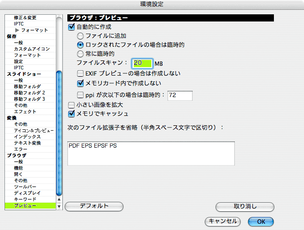Image resolution: width=304 pixels, height=230 pixels.
Task: Select the highlighted プレビュー item
Action: [30, 206]
